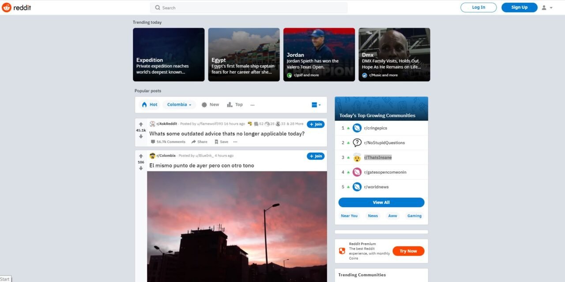Switch to the News community tab
Screen dimensions: 565x282
pyautogui.click(x=373, y=215)
